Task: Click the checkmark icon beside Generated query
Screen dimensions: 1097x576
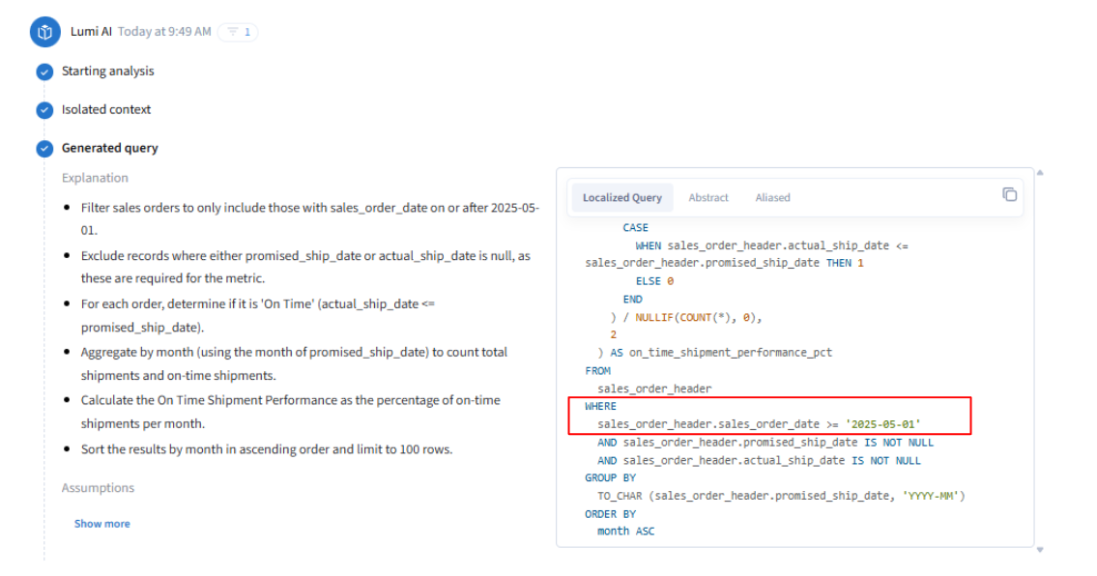Action: point(44,149)
